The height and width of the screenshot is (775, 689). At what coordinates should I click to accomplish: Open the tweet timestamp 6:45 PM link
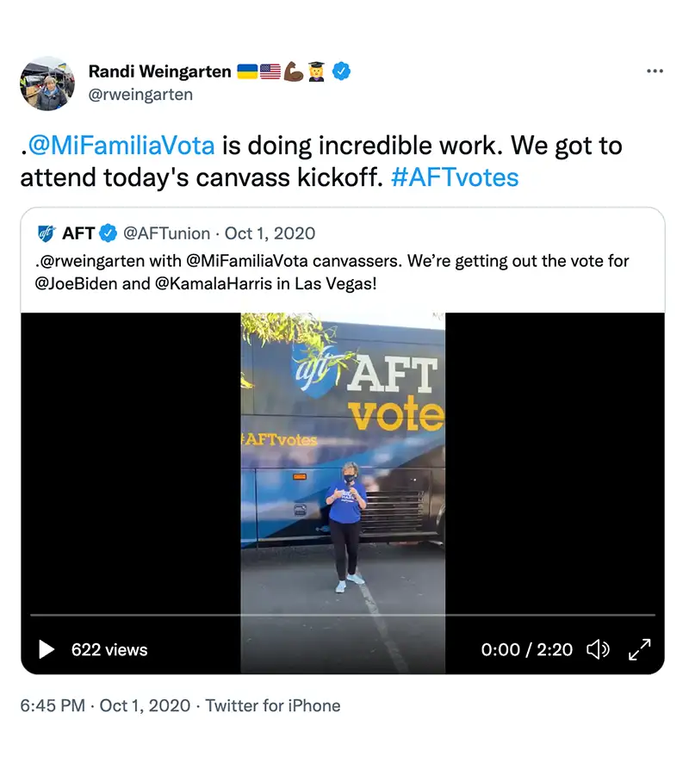53,706
